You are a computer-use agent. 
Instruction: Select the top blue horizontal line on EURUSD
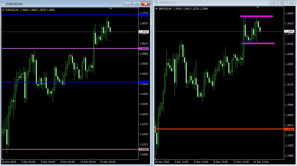[66, 15]
